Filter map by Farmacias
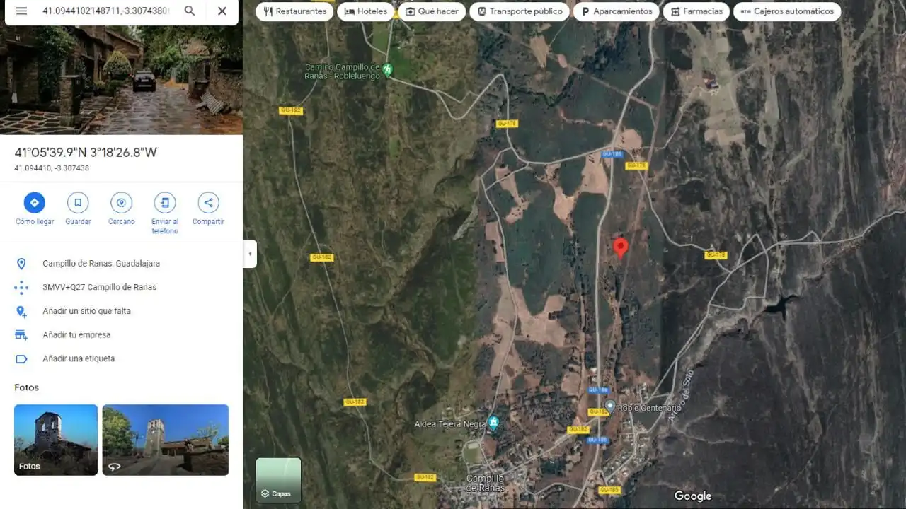 [x=696, y=11]
